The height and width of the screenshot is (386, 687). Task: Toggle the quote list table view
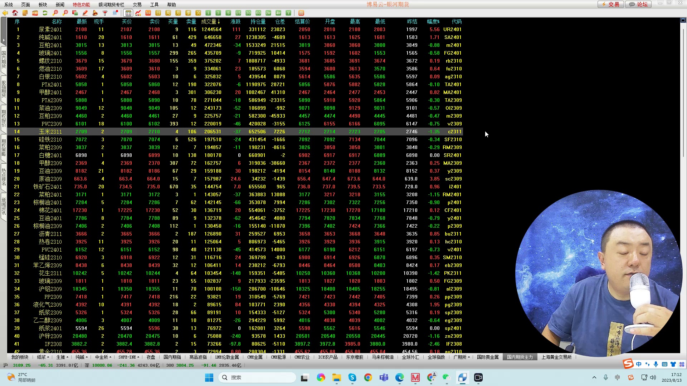tap(128, 13)
